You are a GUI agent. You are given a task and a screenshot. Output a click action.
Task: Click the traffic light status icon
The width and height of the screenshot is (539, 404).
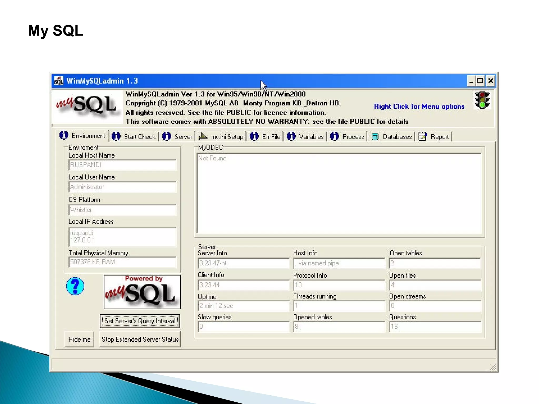click(482, 100)
